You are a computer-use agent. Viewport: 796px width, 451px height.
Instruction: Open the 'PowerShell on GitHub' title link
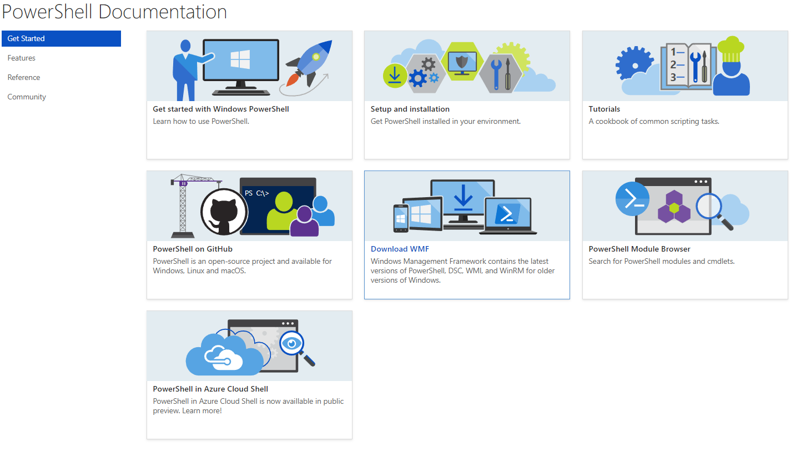click(x=193, y=249)
